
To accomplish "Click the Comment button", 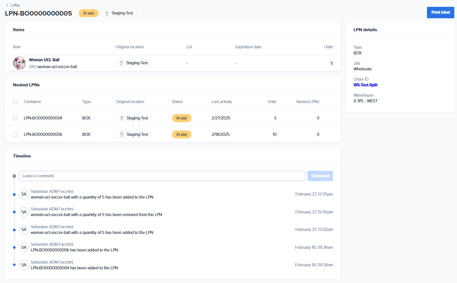I will [320, 176].
